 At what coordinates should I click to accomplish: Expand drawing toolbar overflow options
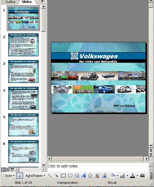point(151,176)
